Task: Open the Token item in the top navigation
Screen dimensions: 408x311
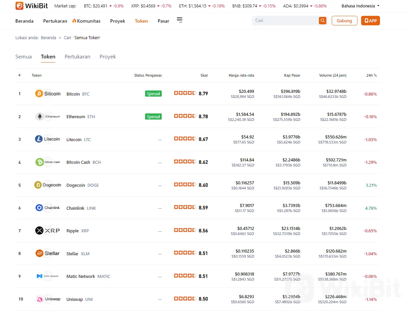Action: (141, 21)
